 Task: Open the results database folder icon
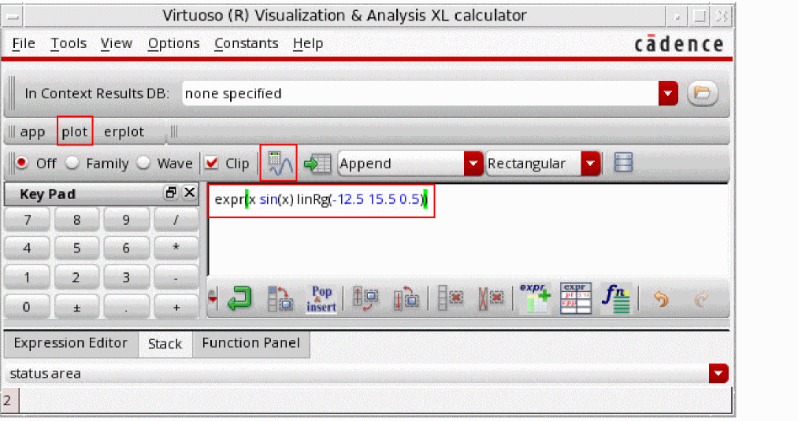pyautogui.click(x=703, y=93)
